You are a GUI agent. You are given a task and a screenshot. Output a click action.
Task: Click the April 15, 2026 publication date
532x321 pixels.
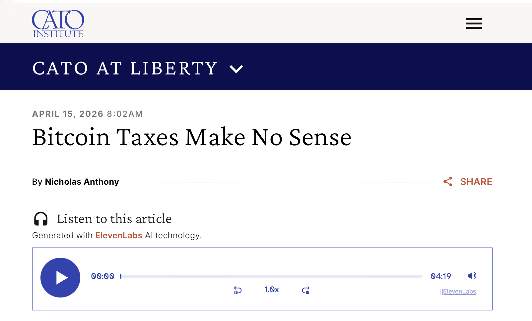(x=68, y=114)
